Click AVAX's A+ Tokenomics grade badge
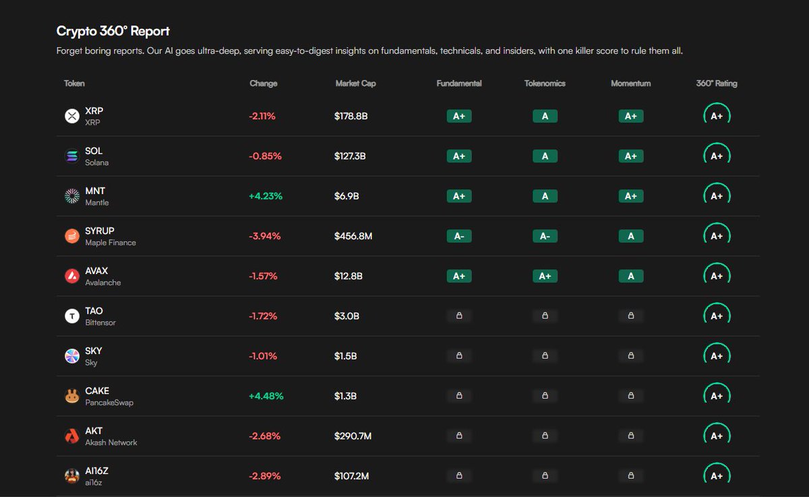This screenshot has height=497, width=809. [545, 276]
